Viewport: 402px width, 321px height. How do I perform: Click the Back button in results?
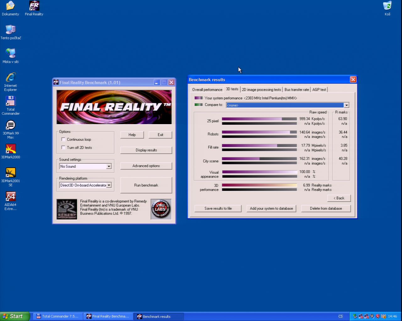(x=339, y=198)
